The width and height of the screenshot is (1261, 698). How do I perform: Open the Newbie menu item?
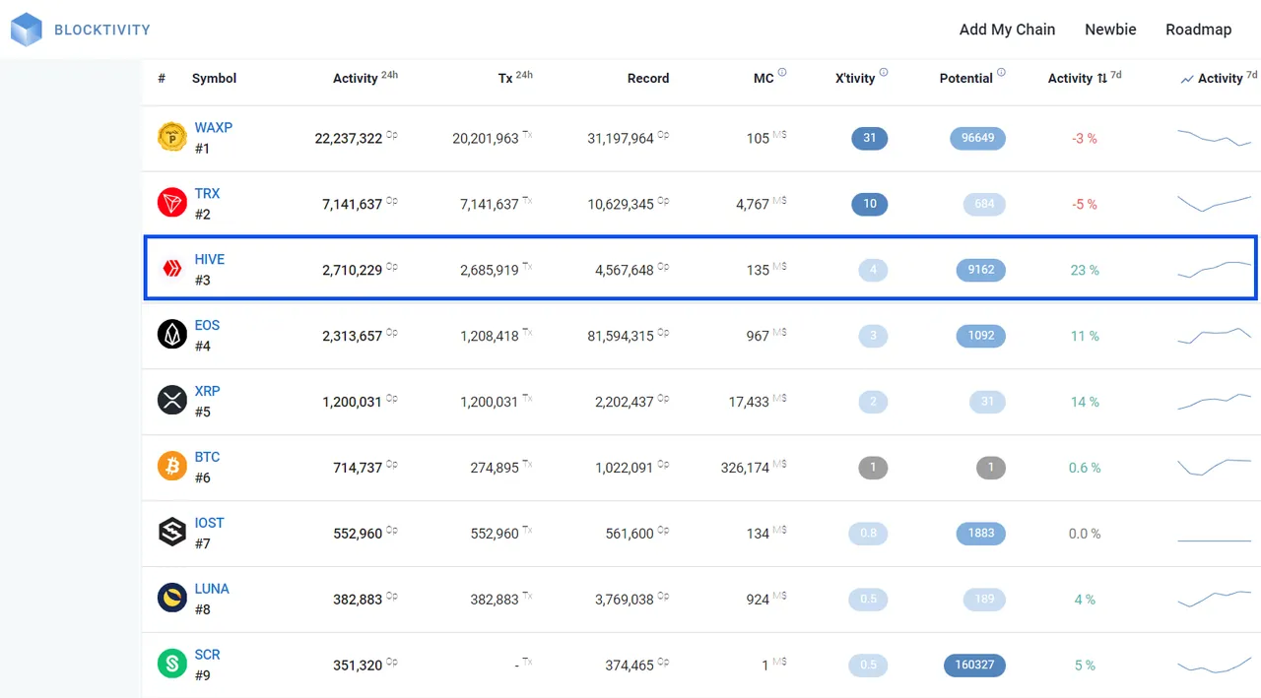(x=1110, y=30)
